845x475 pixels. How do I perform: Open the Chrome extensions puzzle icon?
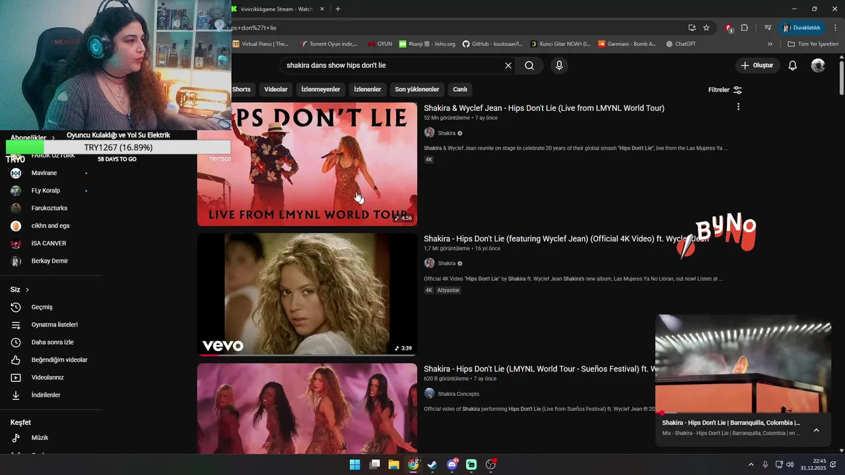(x=745, y=28)
